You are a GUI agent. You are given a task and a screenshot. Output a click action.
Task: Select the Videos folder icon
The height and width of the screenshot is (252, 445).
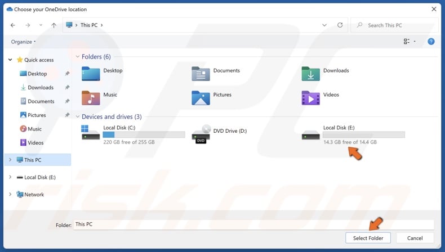pos(311,98)
